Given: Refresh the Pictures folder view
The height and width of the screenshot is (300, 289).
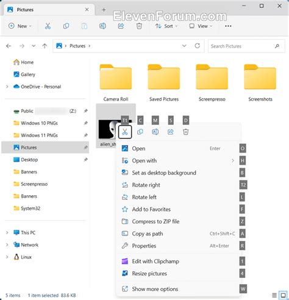Looking at the screenshot, I should point(198,46).
